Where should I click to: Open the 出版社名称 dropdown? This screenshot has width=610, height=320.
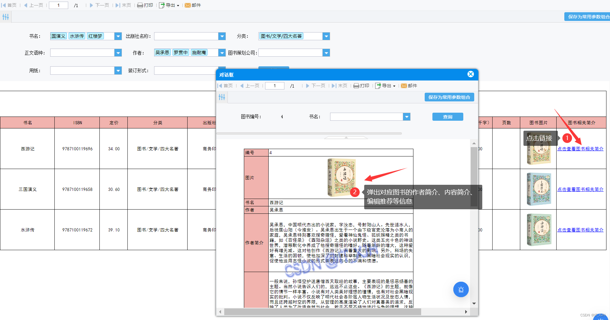point(222,36)
